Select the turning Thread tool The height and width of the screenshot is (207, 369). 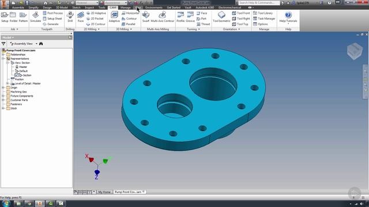click(203, 24)
